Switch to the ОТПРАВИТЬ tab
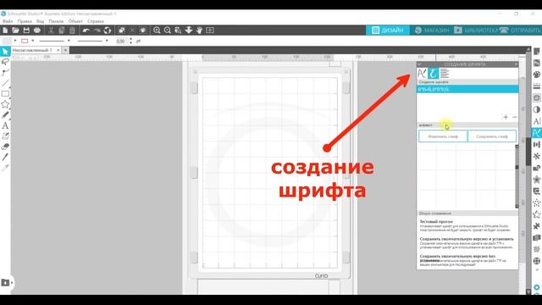Screen dimensions: 542x305 [520, 30]
